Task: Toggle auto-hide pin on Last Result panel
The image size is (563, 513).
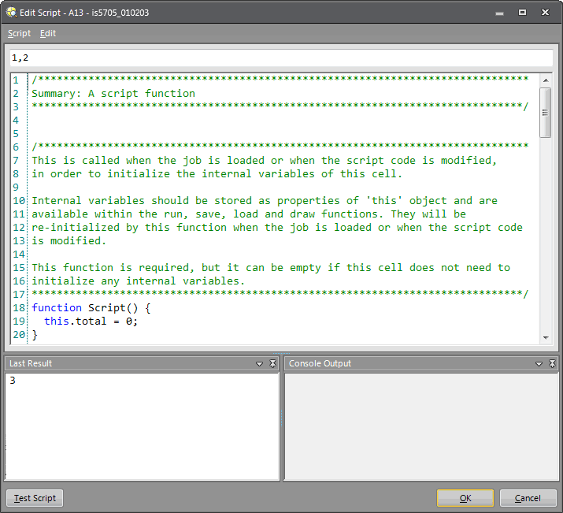Action: coord(272,364)
